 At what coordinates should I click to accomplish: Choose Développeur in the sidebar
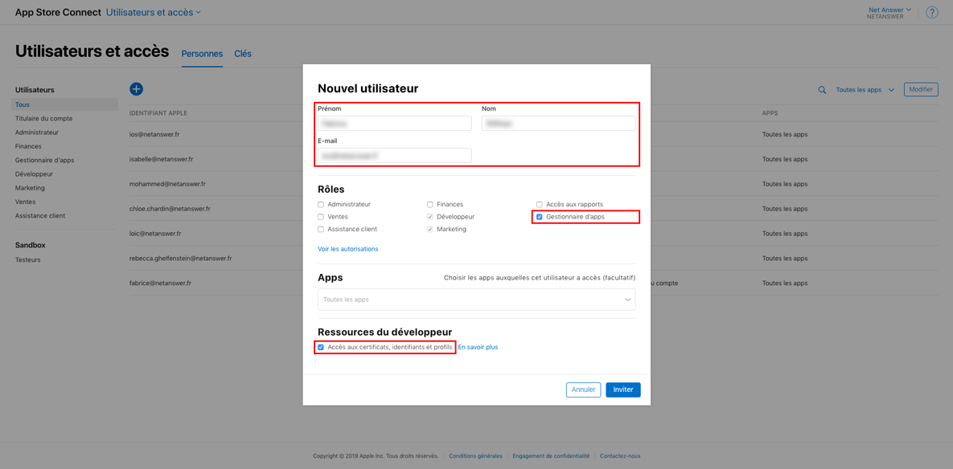coord(34,174)
